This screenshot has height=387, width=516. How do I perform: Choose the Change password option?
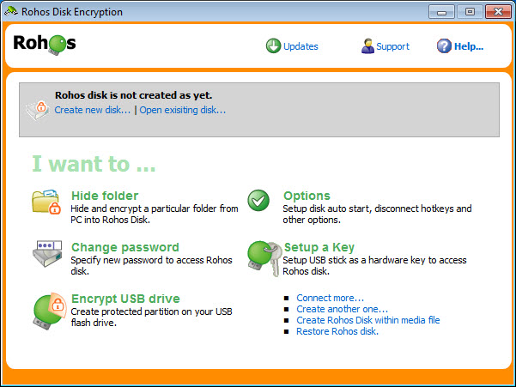click(x=125, y=247)
